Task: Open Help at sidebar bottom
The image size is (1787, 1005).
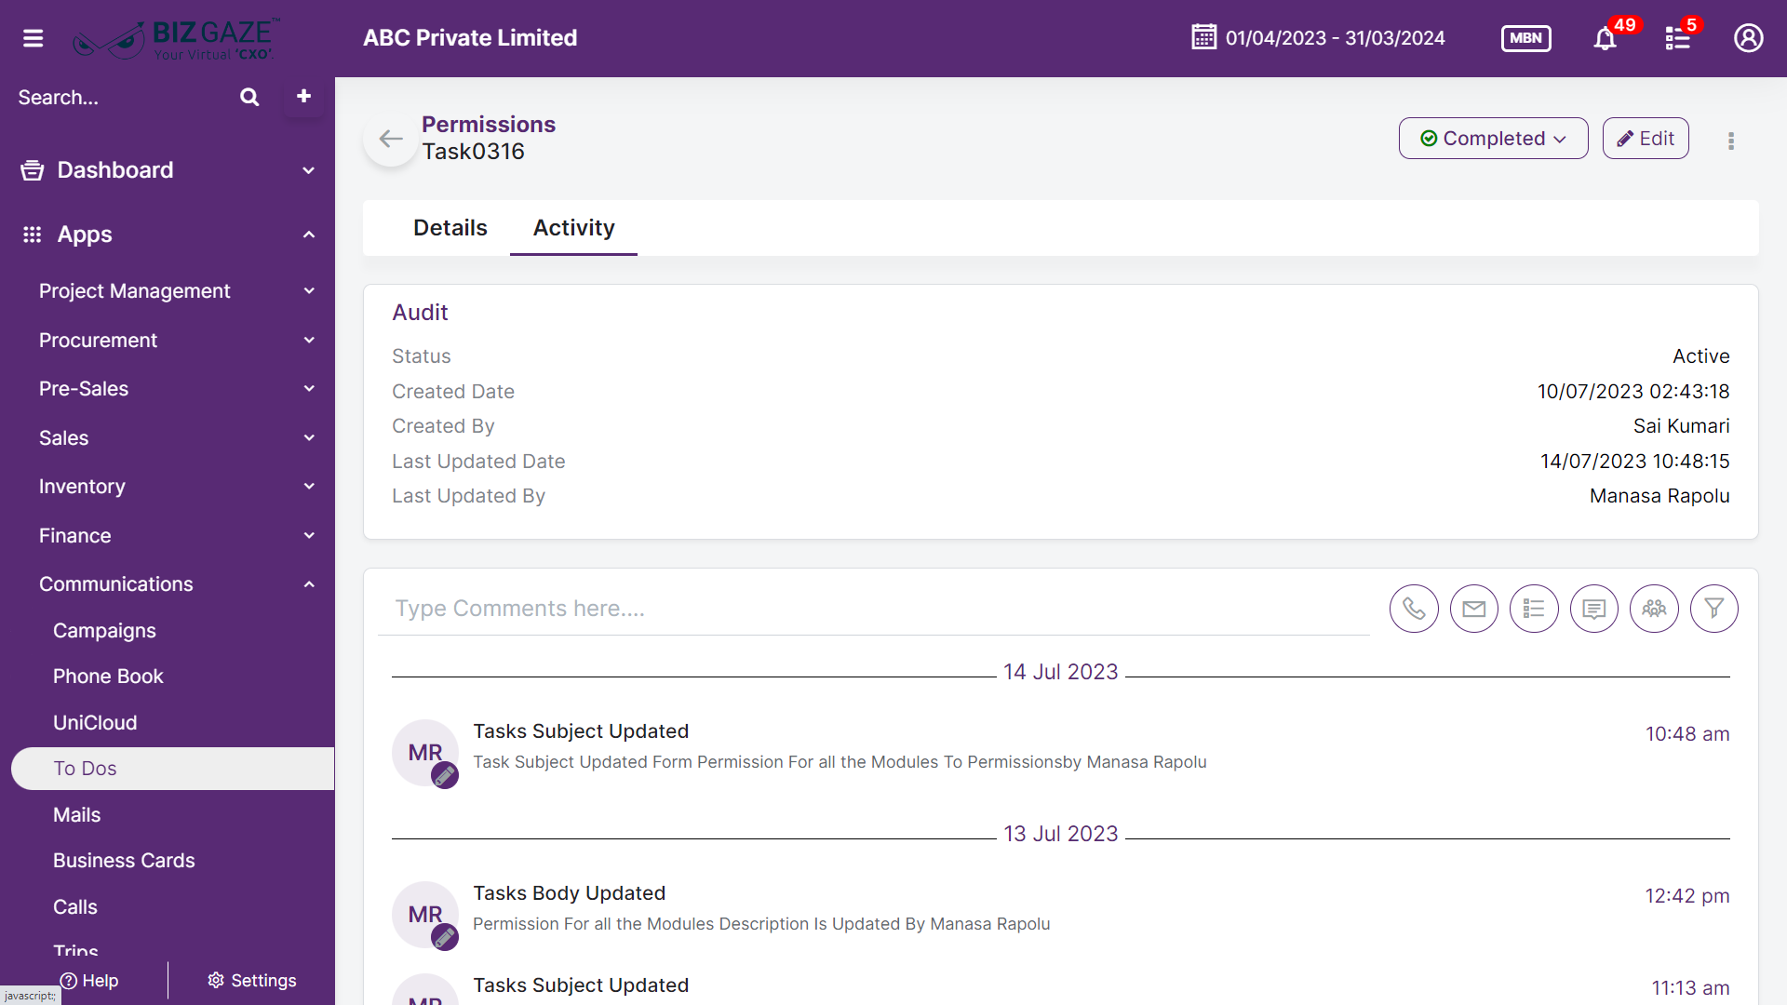Action: pos(89,981)
